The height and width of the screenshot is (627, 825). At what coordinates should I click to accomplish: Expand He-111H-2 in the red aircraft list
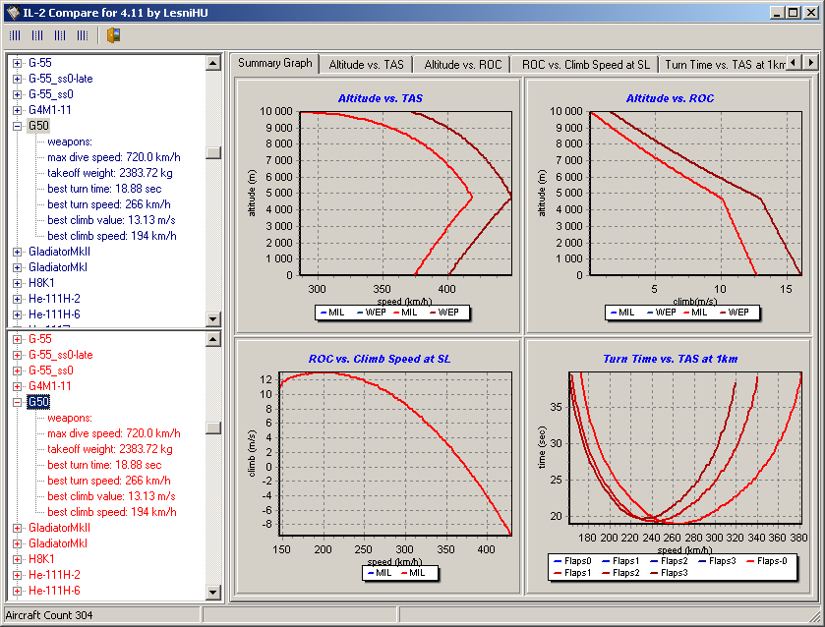click(18, 576)
